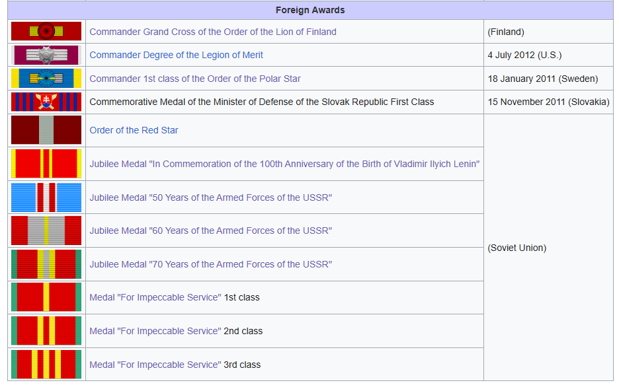
Task: Click the Legion of Merit ribbon image
Action: (x=46, y=55)
